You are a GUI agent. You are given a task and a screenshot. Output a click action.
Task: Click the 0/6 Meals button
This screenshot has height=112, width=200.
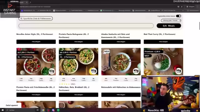pyautogui.click(x=169, y=26)
